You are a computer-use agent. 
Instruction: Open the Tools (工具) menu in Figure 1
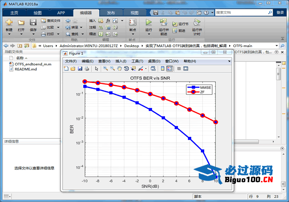137,61
